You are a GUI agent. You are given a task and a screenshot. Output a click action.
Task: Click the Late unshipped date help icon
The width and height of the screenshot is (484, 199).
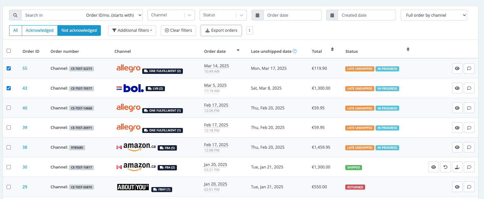(x=295, y=51)
